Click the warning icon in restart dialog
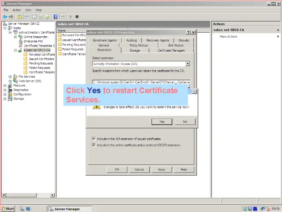Viewport: 282px width, 212px height. pos(96,106)
